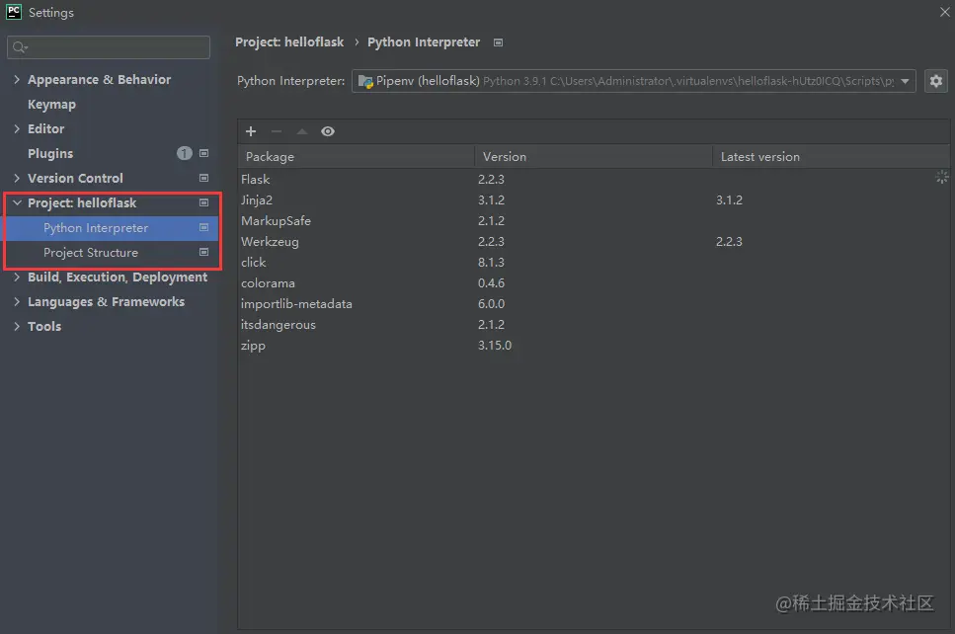Viewport: 955px width, 634px height.
Task: Expand Build, Execution, Deployment chevron
Action: pyautogui.click(x=17, y=277)
